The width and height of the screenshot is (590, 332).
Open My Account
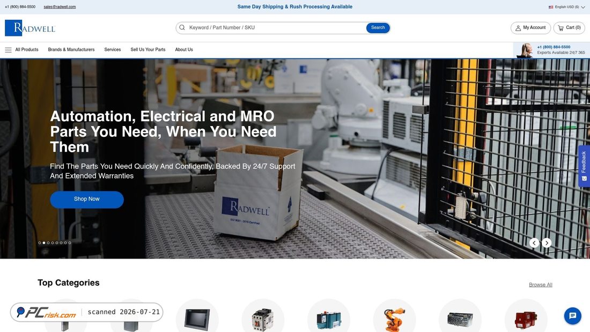[x=530, y=28]
